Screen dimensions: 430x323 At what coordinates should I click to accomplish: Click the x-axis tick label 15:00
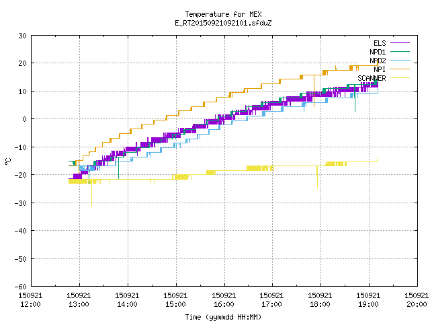(x=175, y=304)
